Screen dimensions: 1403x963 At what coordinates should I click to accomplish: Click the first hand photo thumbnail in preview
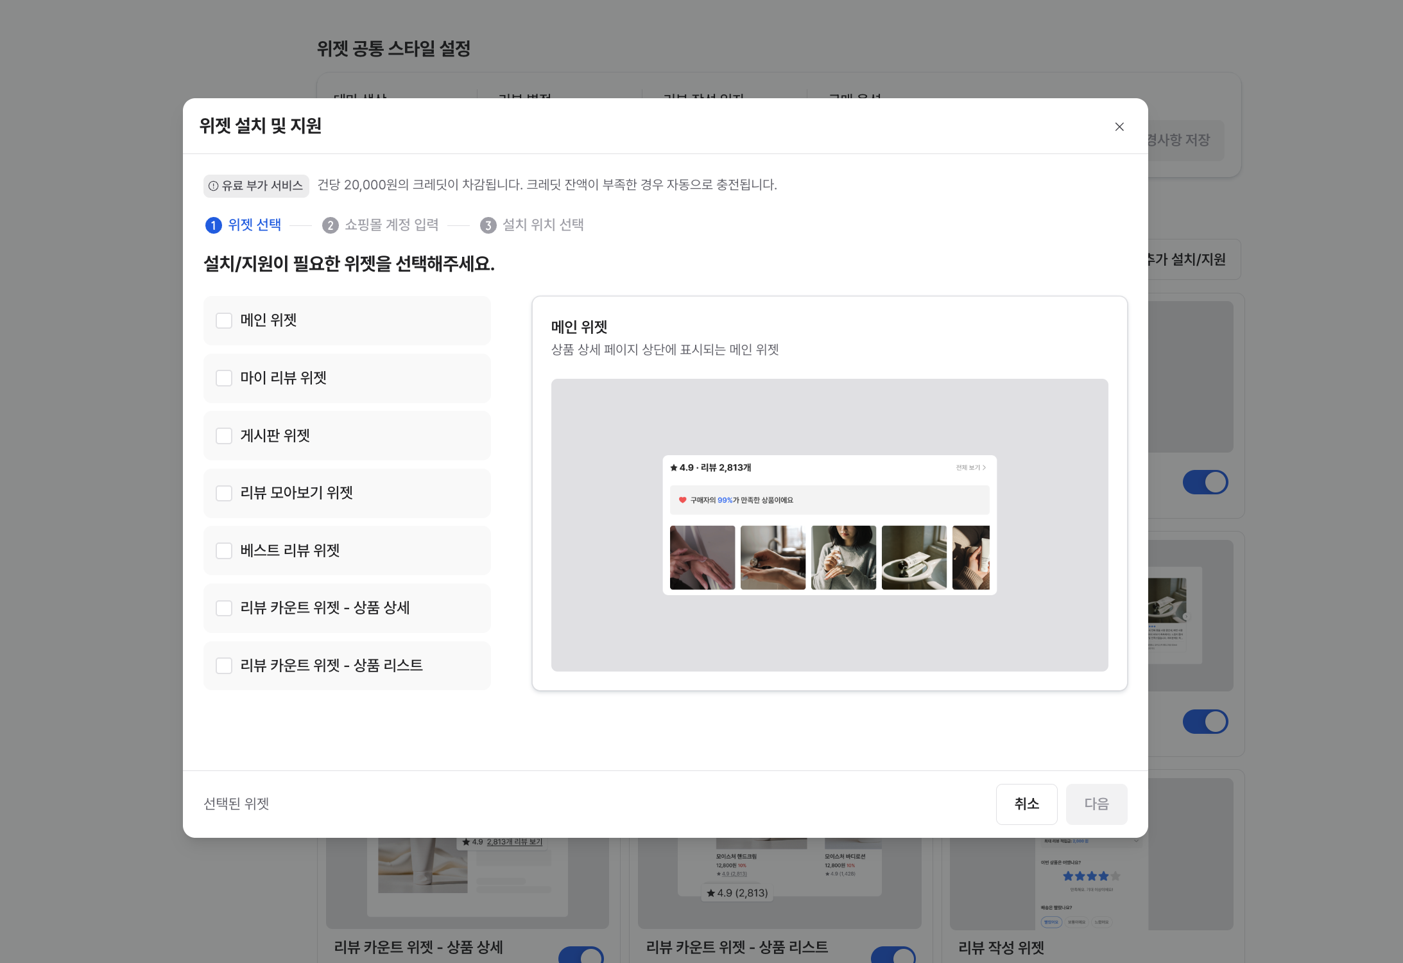(x=702, y=557)
